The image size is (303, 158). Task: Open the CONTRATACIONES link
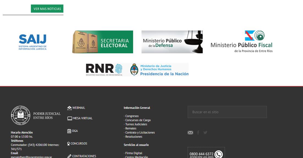(x=84, y=156)
